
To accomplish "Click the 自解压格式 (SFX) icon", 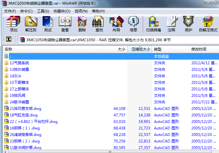I will (208, 24).
